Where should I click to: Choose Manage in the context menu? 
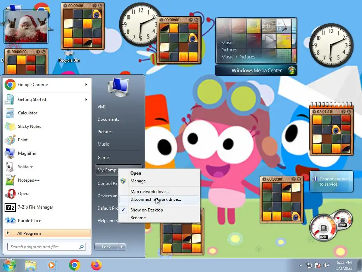click(159, 181)
